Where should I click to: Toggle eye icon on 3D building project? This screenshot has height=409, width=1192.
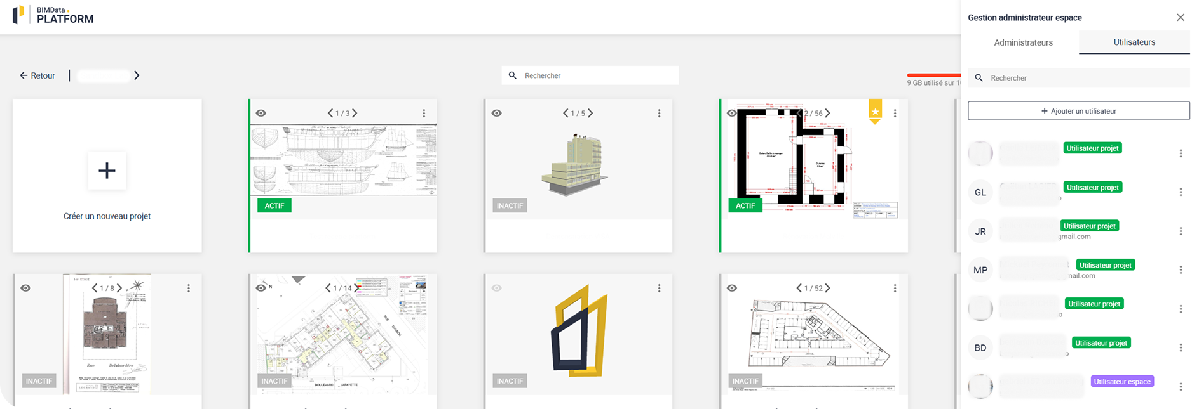tap(497, 114)
